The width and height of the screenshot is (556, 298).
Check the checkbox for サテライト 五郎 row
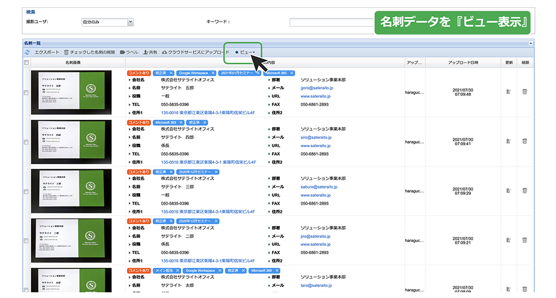point(26,93)
